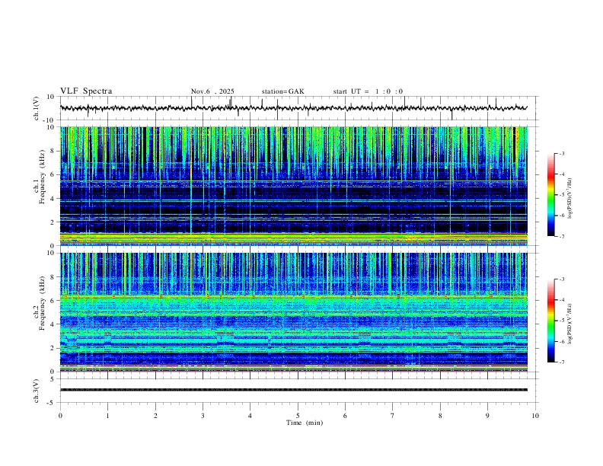Click the time axis end tick label "10"
This screenshot has width=603, height=466.
(x=535, y=416)
